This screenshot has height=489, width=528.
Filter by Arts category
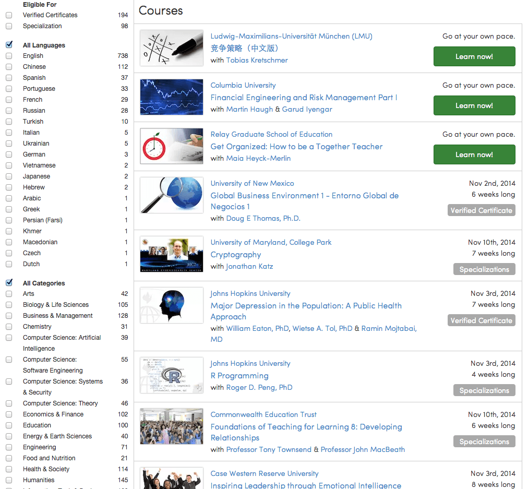pos(9,294)
